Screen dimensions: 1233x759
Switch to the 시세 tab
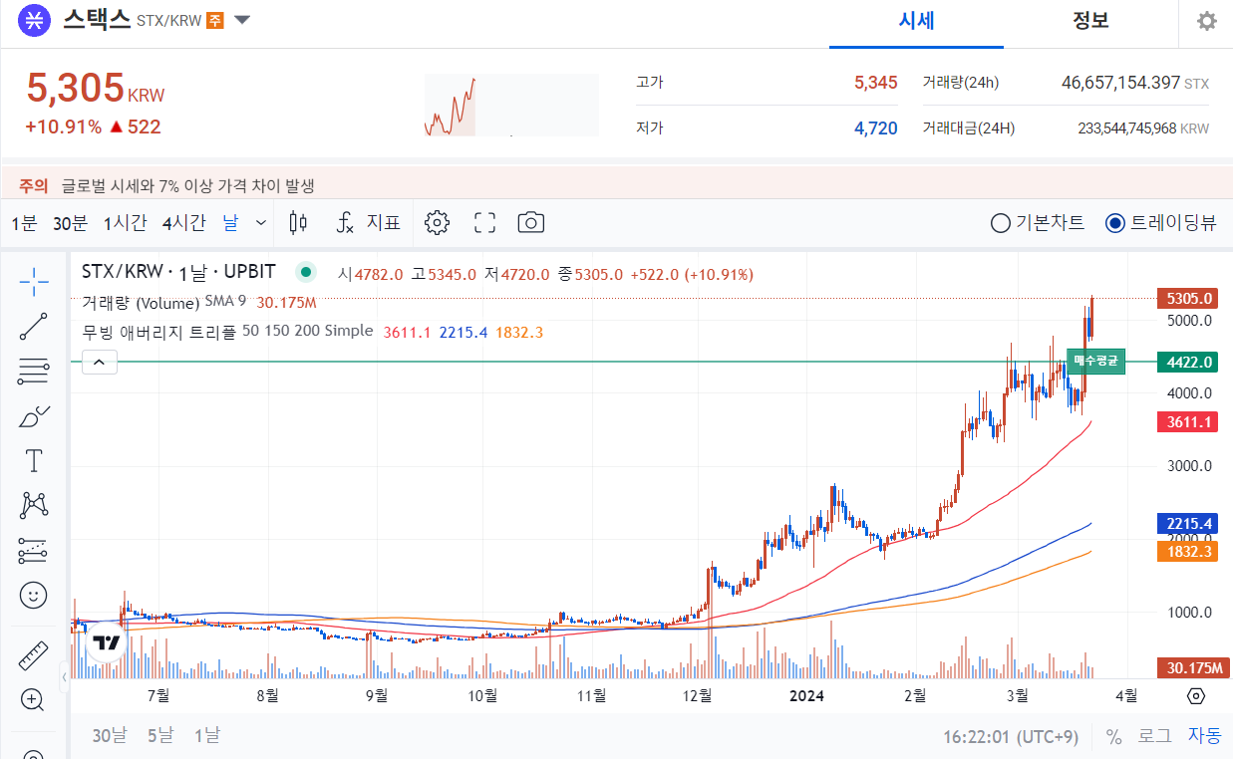tap(916, 21)
